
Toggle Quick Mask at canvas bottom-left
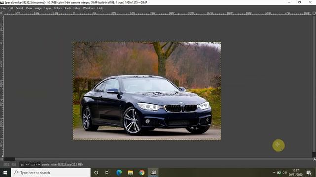tap(2, 159)
